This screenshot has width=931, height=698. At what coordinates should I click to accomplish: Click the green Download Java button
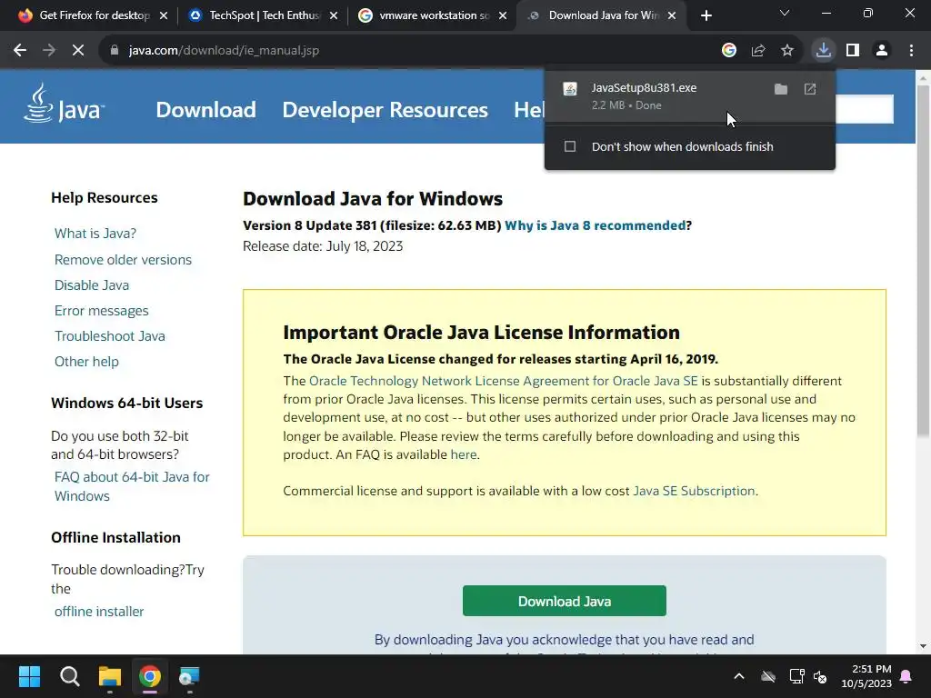click(564, 602)
